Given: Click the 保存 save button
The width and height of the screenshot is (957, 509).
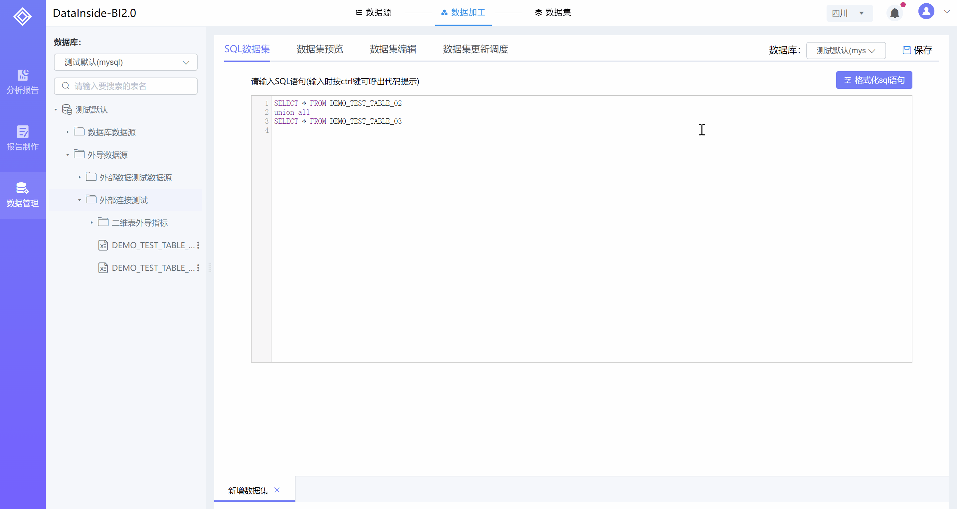Looking at the screenshot, I should click(x=917, y=50).
